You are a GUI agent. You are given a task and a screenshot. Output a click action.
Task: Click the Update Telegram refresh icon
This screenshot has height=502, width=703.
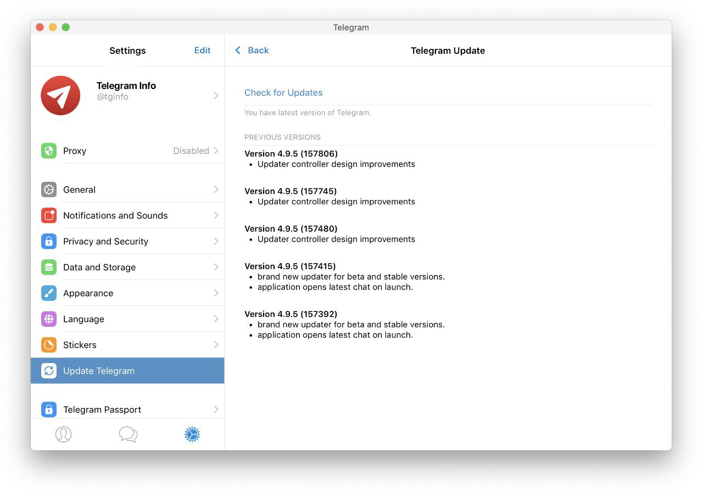49,371
